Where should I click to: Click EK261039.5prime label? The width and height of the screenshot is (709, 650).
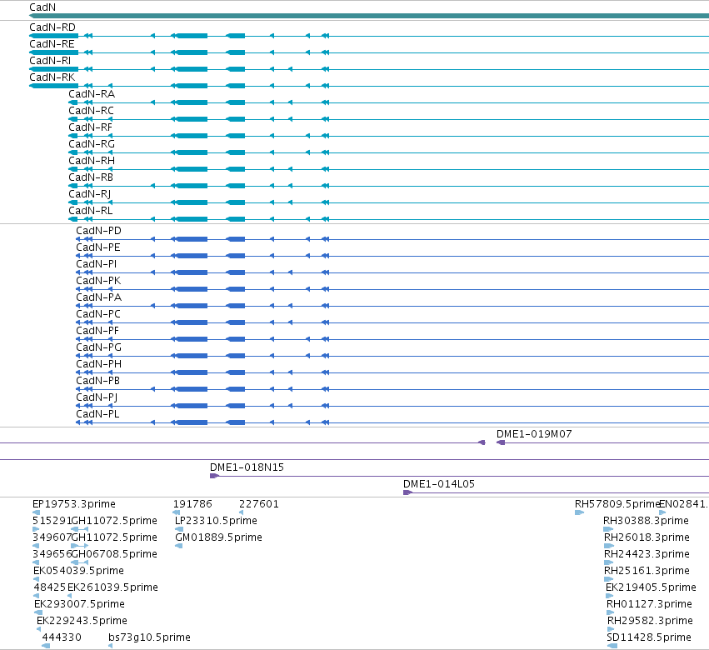pyautogui.click(x=113, y=588)
